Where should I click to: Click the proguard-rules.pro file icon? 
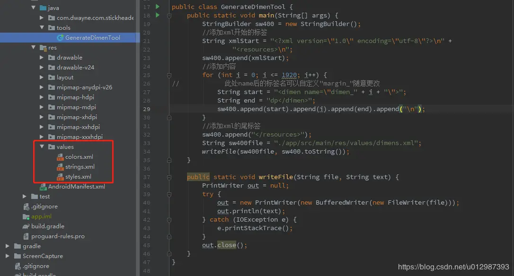(26, 236)
